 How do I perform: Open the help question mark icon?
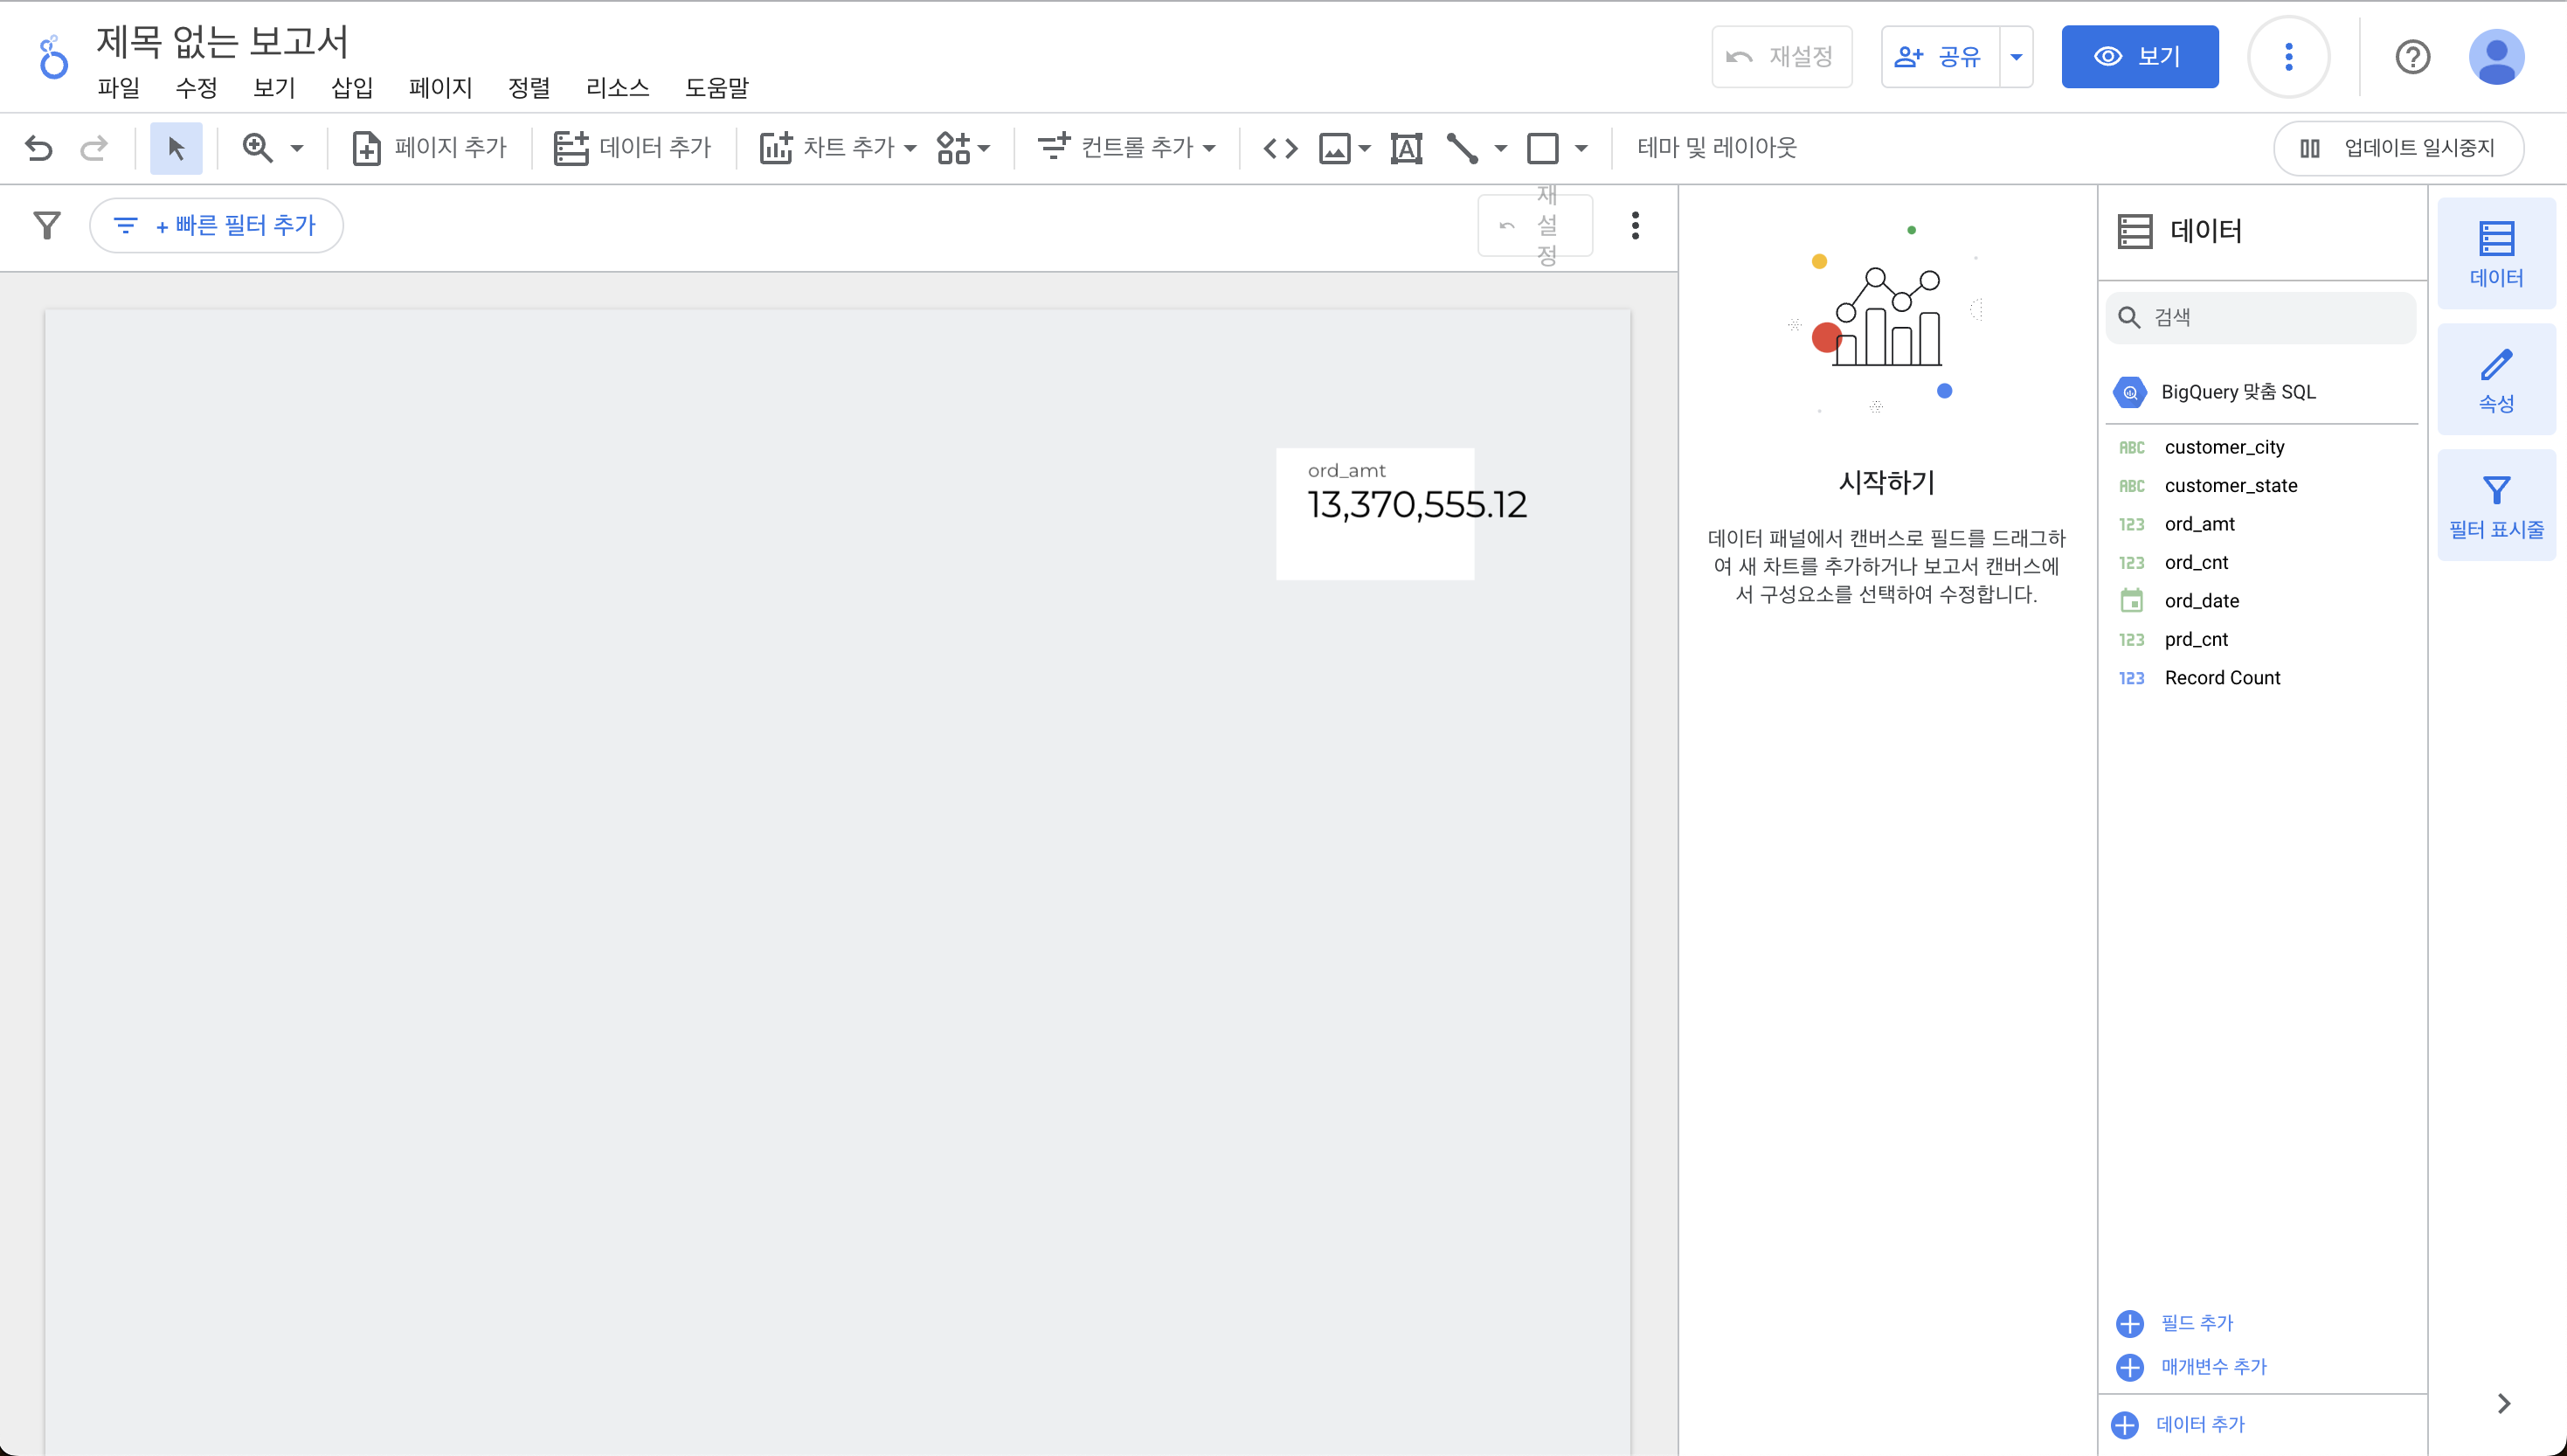coord(2412,57)
